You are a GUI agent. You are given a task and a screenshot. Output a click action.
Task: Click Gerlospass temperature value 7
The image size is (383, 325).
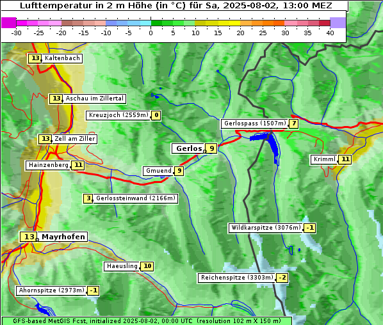click(294, 123)
